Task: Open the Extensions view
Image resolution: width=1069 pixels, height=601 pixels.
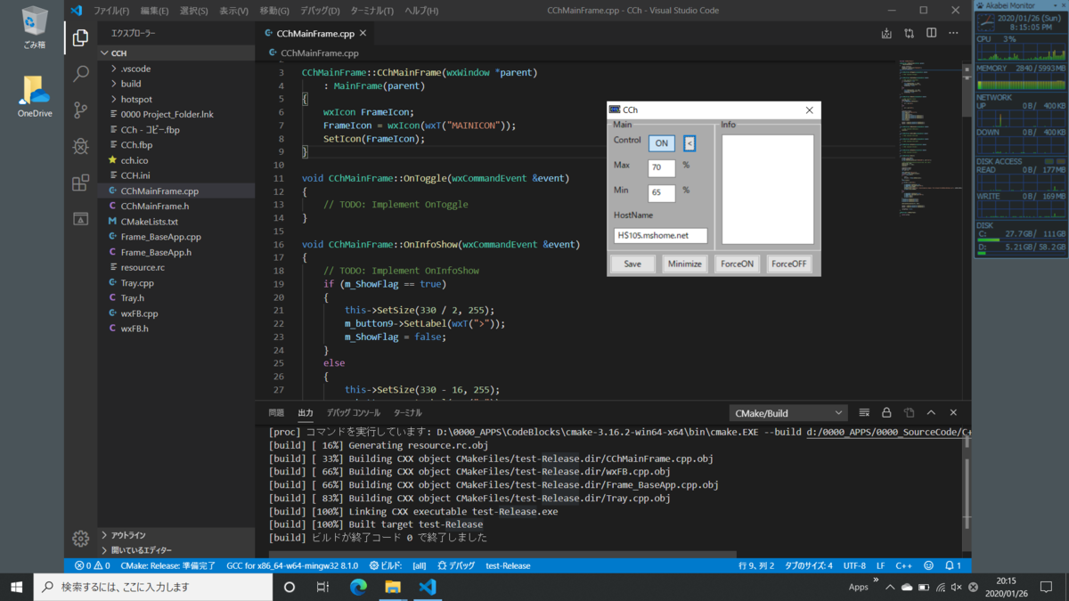Action: pos(80,181)
